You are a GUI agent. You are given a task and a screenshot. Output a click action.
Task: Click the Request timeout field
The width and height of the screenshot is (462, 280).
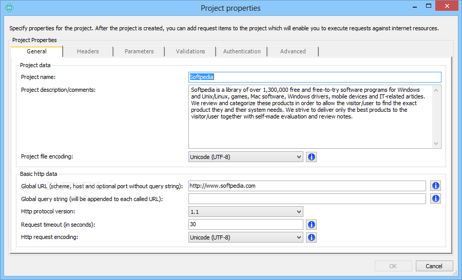click(246, 224)
